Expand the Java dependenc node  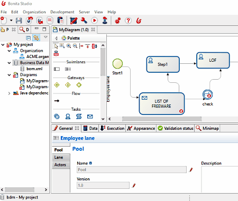coord(9,93)
